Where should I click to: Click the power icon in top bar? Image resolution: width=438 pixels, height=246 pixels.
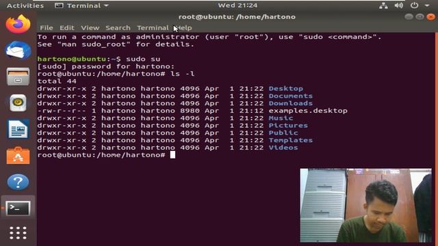(x=414, y=5)
